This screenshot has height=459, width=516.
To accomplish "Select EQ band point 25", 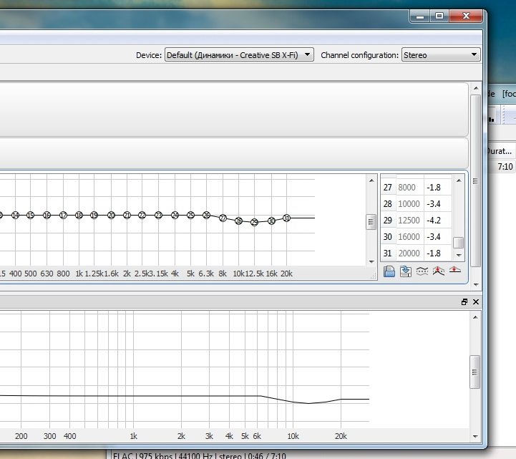I will (190, 215).
